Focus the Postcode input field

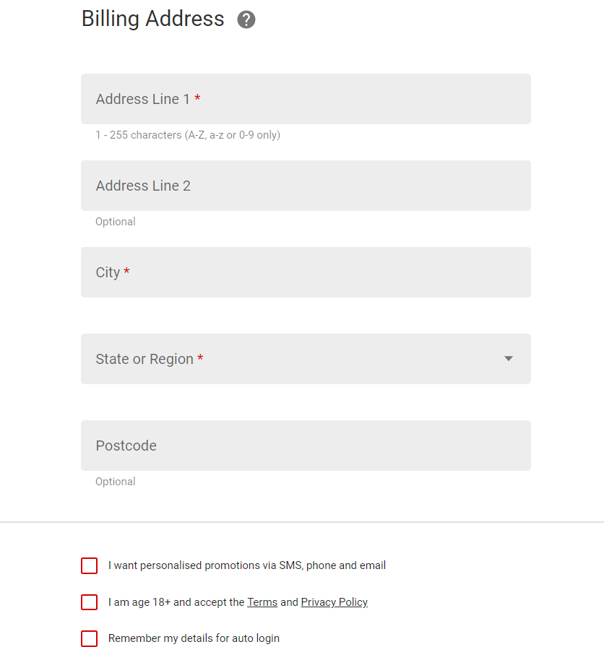pyautogui.click(x=306, y=446)
